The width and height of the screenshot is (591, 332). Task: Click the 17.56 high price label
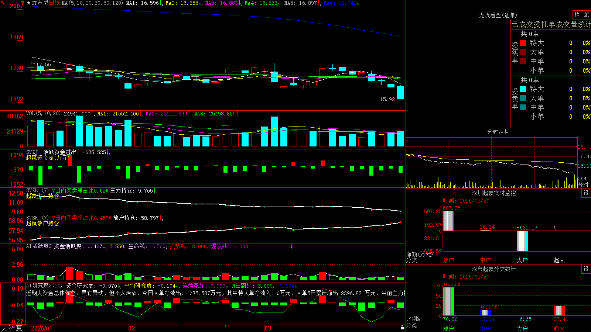coord(44,65)
